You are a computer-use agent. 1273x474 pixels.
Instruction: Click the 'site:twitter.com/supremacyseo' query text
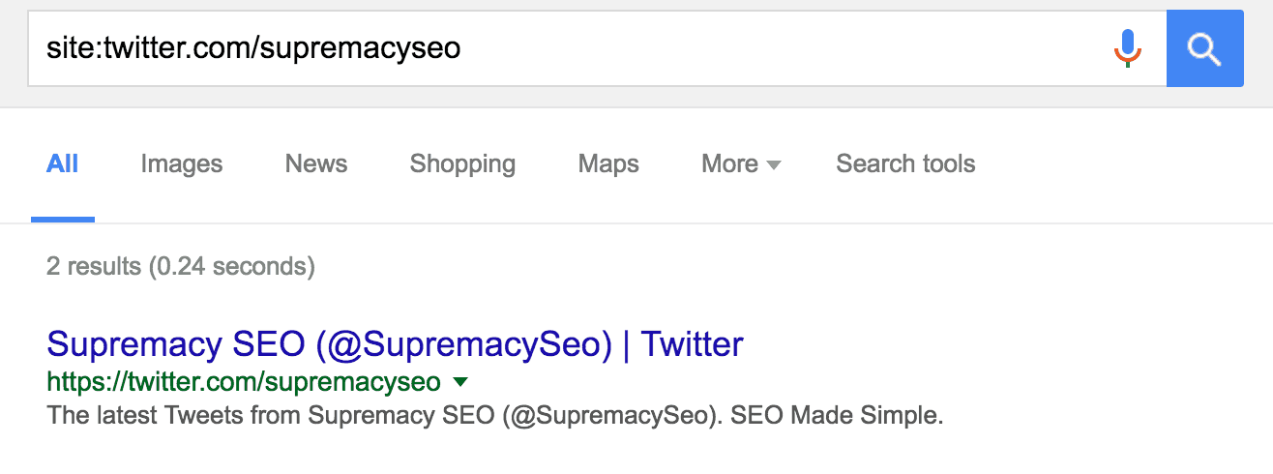[x=253, y=48]
